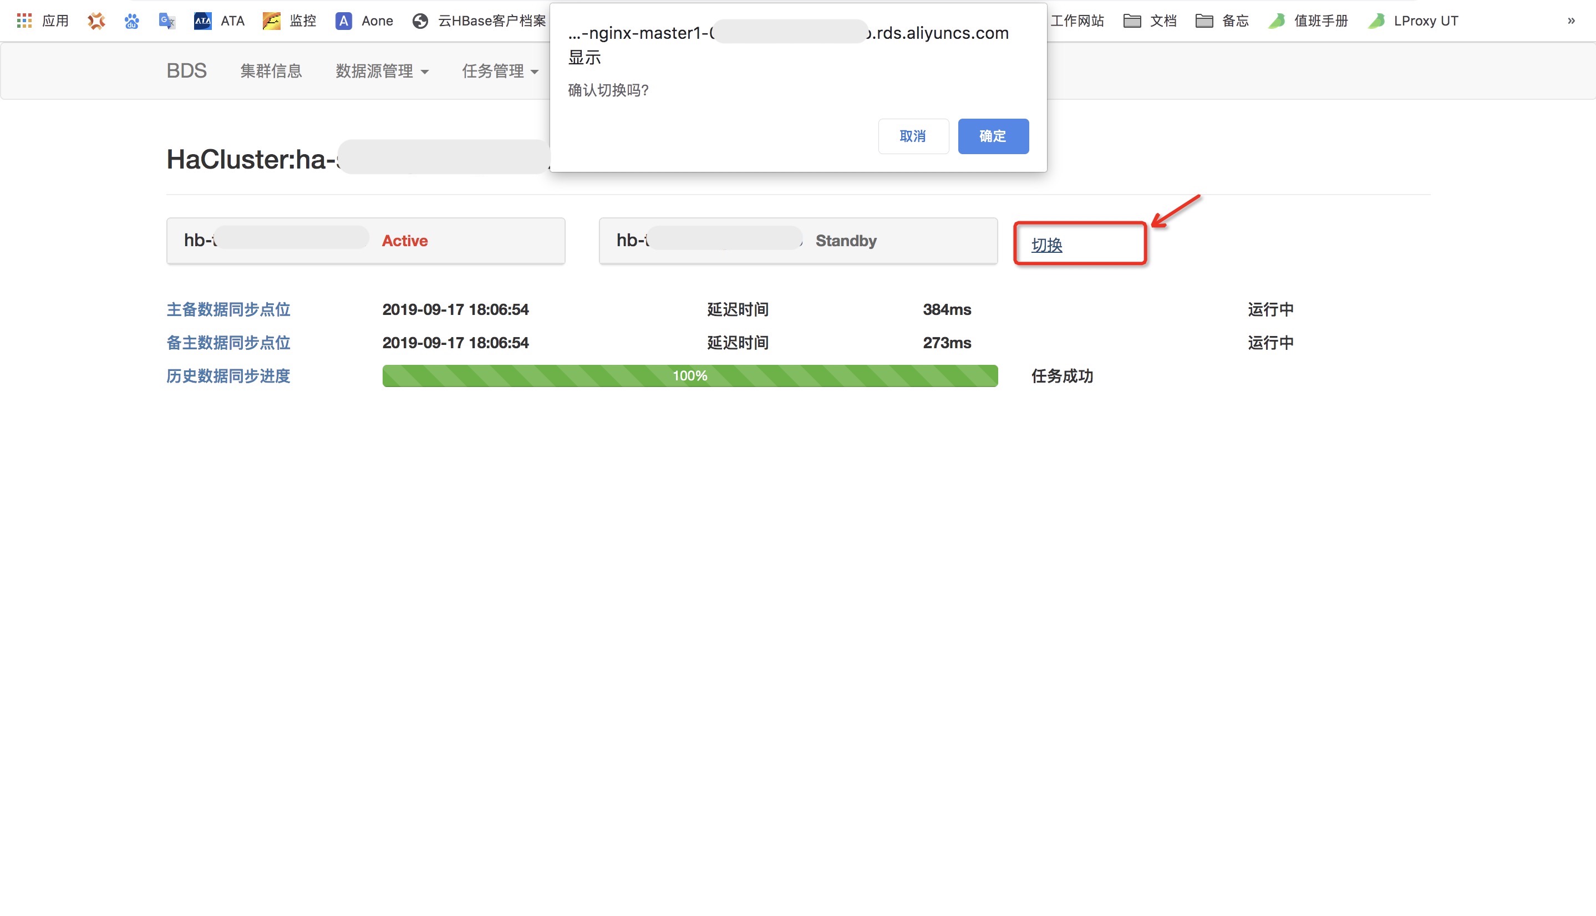Open the ATA bookmark
This screenshot has height=916, width=1596.
[219, 21]
